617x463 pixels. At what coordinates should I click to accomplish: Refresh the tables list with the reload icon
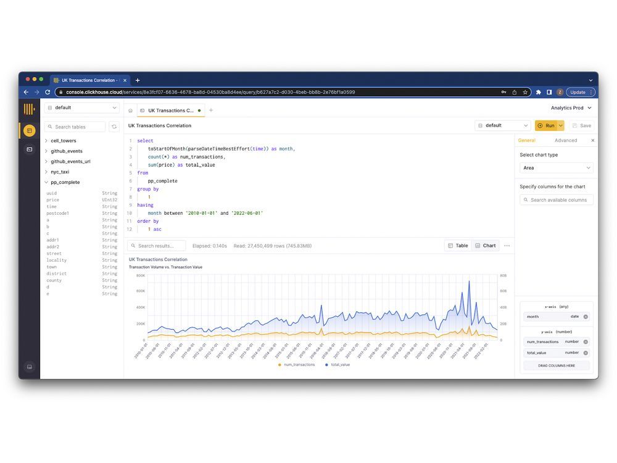click(114, 127)
